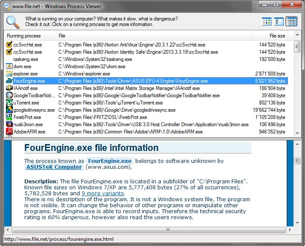Select the middle list view mode icon
This screenshot has width=305, height=246.
point(279,21)
